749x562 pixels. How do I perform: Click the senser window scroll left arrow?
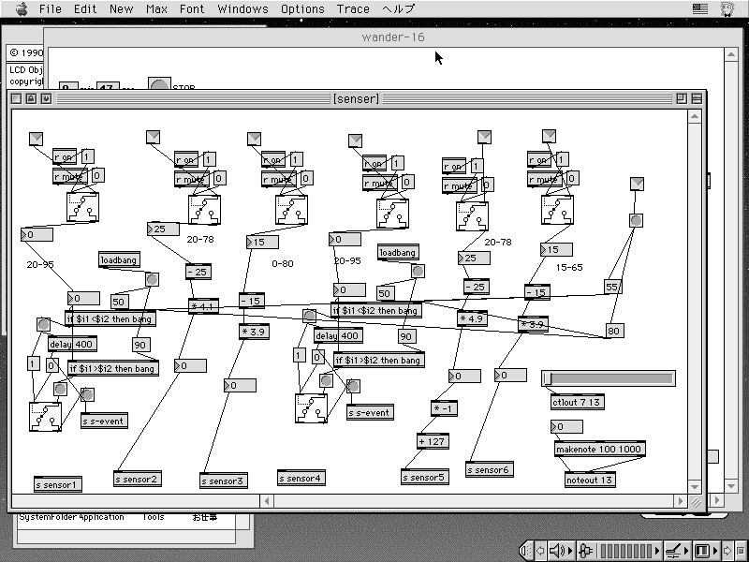coord(267,501)
